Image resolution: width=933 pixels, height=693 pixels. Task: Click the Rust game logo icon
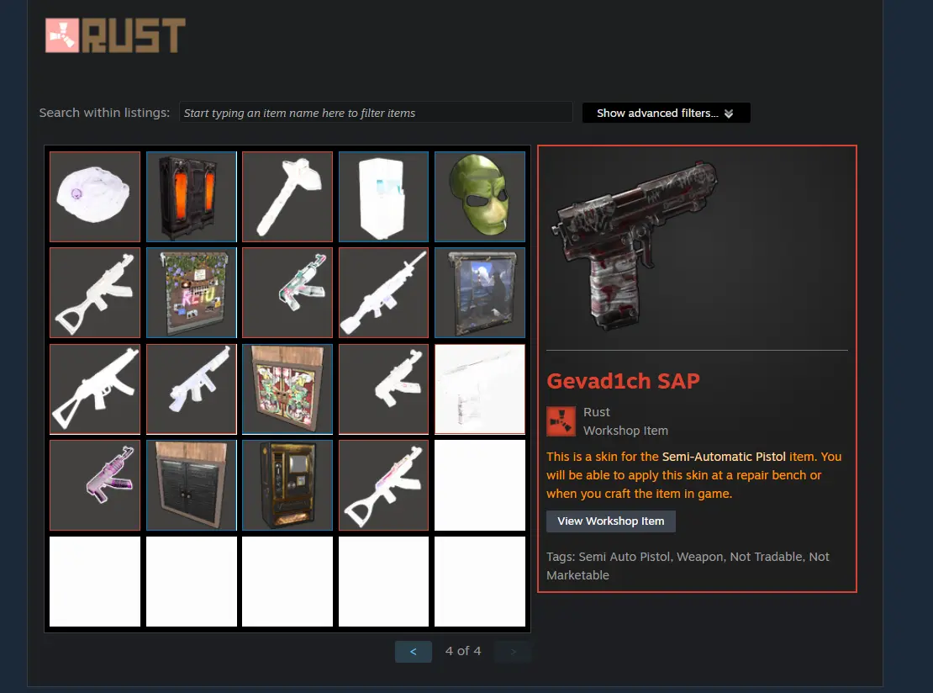pos(62,35)
